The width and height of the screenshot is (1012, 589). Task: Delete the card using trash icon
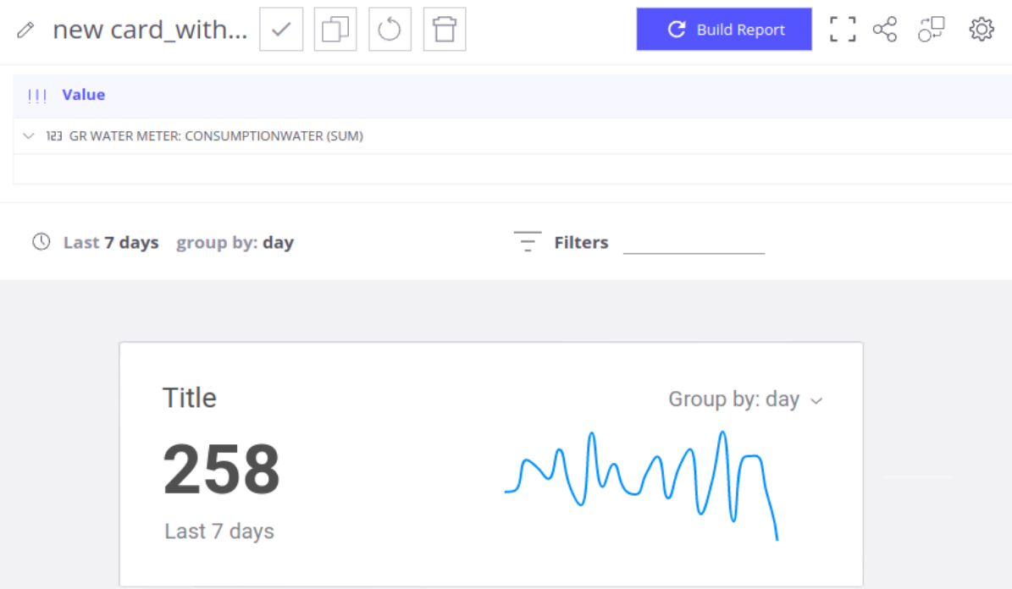(x=445, y=30)
